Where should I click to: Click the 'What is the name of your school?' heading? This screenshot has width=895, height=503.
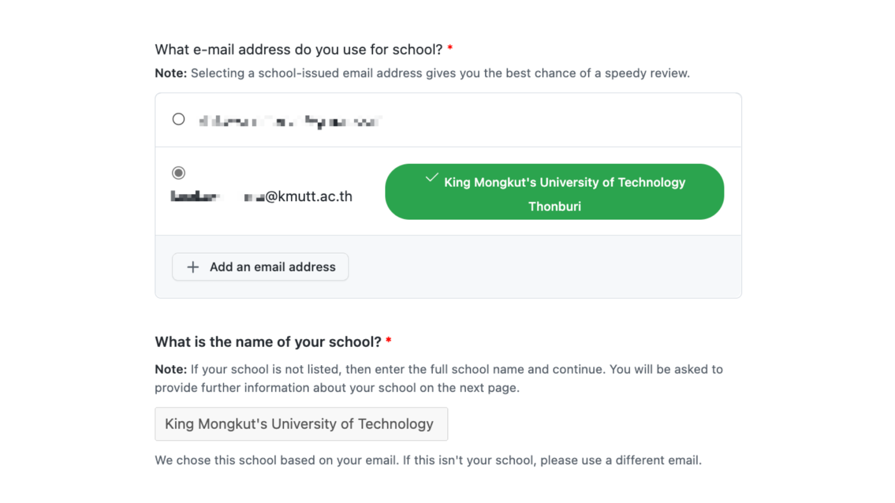click(x=268, y=342)
